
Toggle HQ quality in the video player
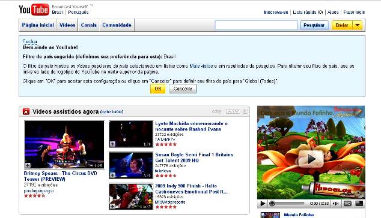[347, 204]
